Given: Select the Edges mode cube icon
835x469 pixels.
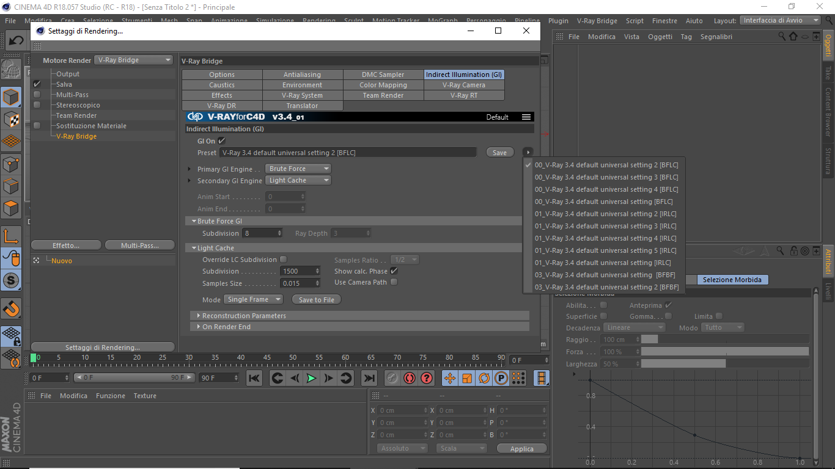Looking at the screenshot, I should click(x=12, y=186).
